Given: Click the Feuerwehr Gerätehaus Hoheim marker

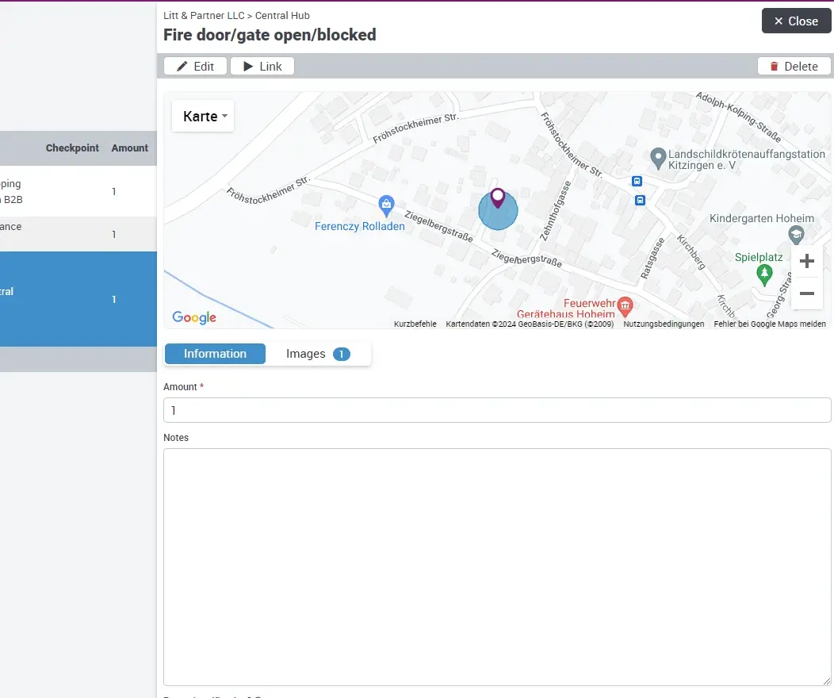Looking at the screenshot, I should click(625, 305).
